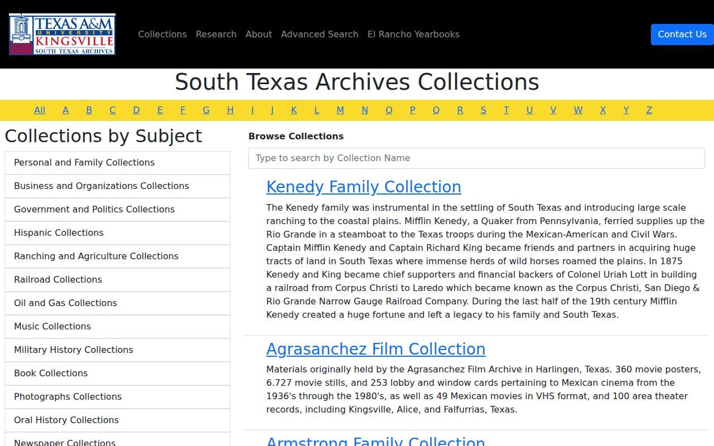Viewport: 714px width, 446px height.
Task: Filter collections by letter W
Action: pos(578,110)
